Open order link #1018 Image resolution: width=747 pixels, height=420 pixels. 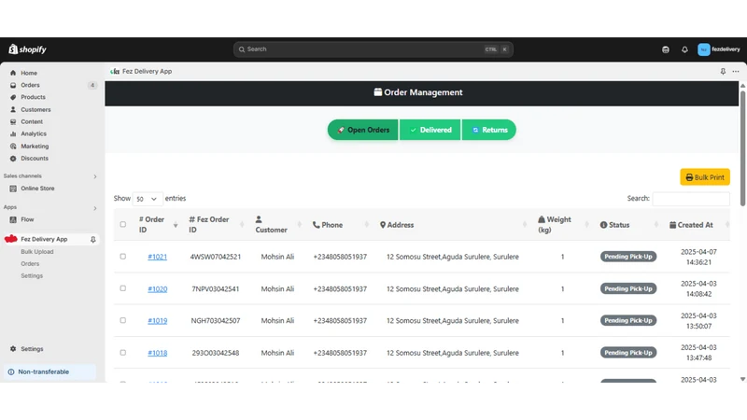[x=157, y=353]
